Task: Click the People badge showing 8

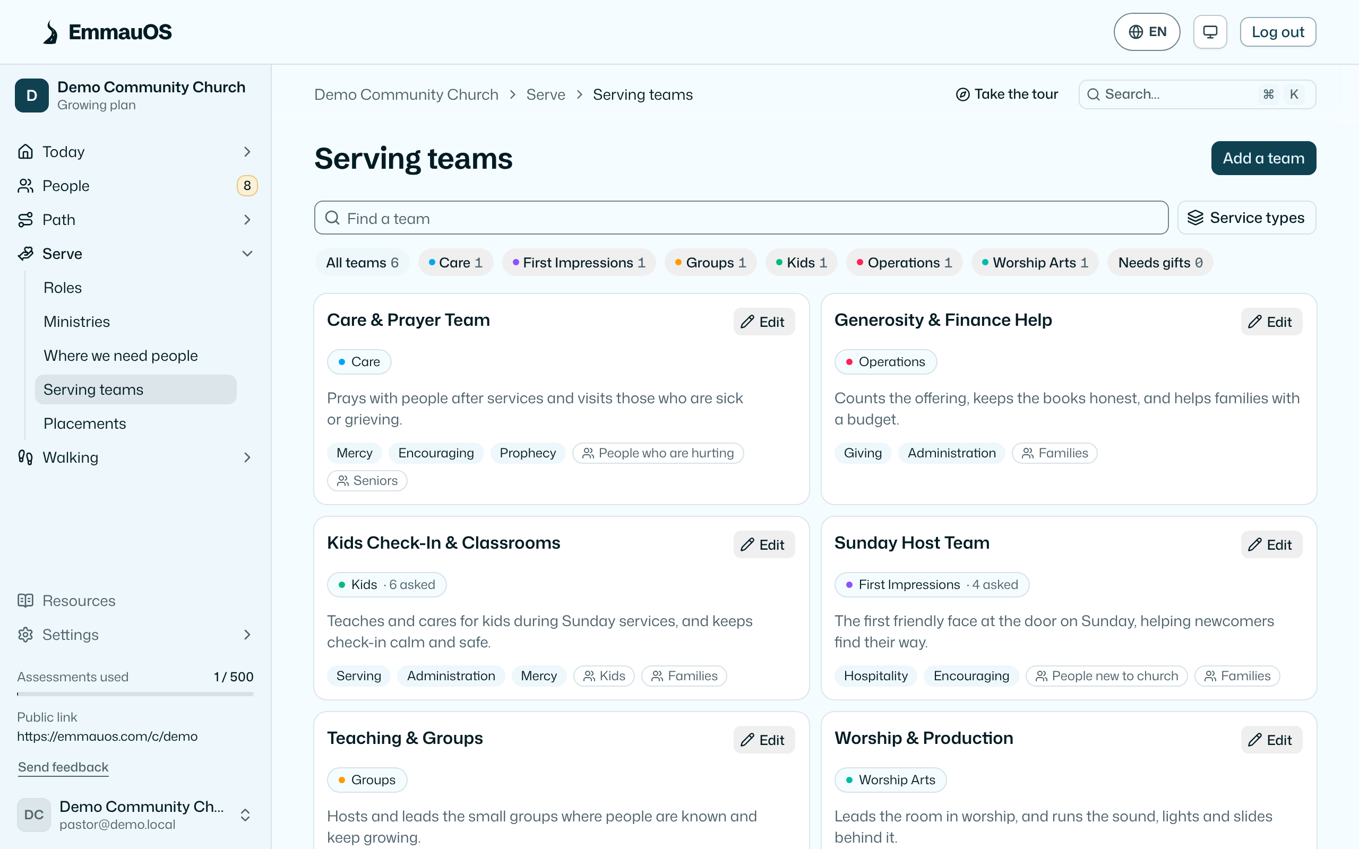Action: pos(247,186)
